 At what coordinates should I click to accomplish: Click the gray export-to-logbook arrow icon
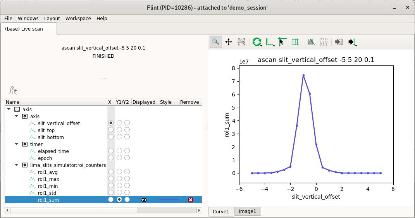coord(339,42)
